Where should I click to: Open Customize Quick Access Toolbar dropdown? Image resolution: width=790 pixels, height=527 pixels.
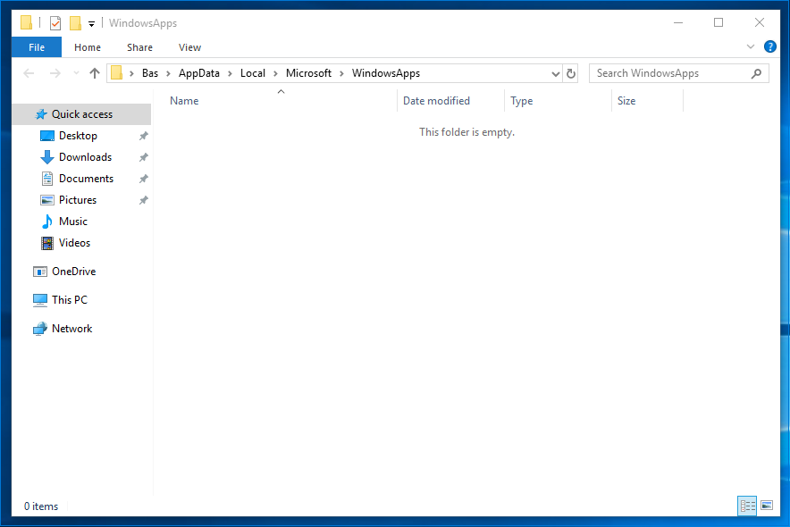(x=91, y=23)
